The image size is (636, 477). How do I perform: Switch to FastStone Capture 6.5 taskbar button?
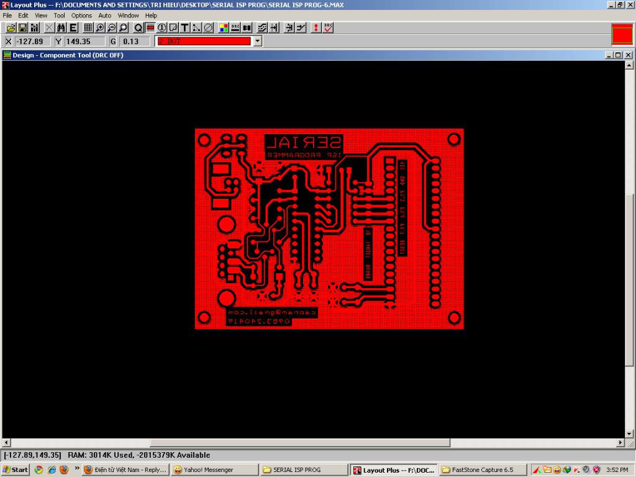click(482, 470)
